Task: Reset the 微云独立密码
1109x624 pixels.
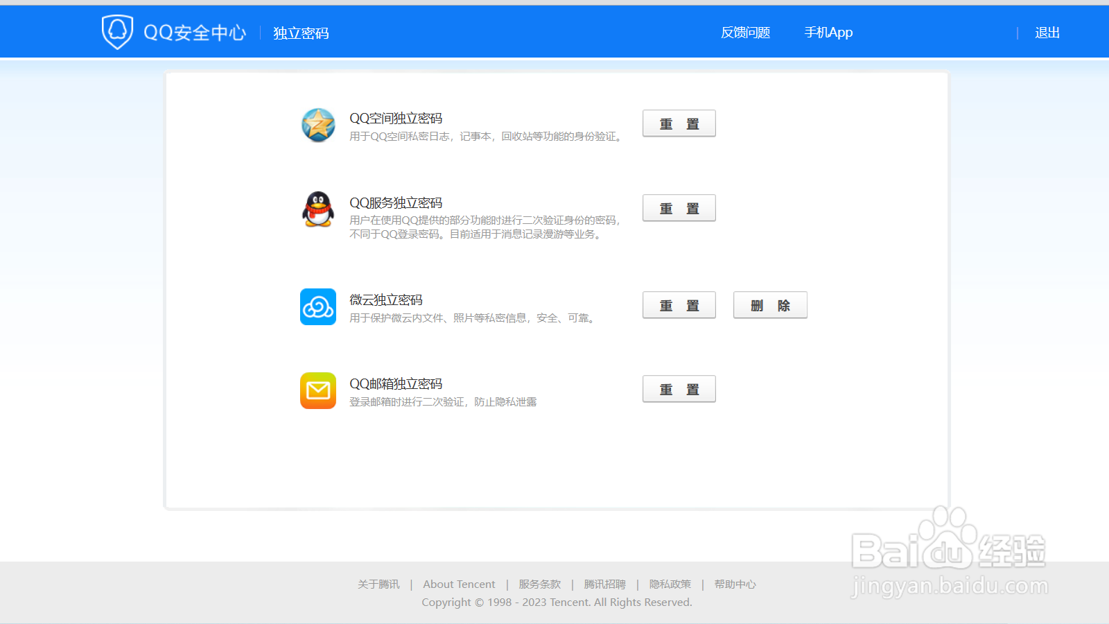Action: 679,305
